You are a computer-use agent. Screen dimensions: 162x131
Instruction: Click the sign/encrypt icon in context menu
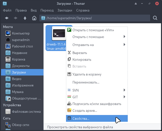click(69, 103)
